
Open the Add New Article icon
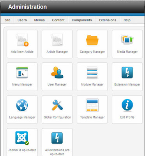[x=22, y=40]
